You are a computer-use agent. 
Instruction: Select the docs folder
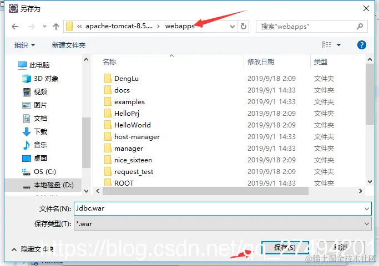[122, 90]
